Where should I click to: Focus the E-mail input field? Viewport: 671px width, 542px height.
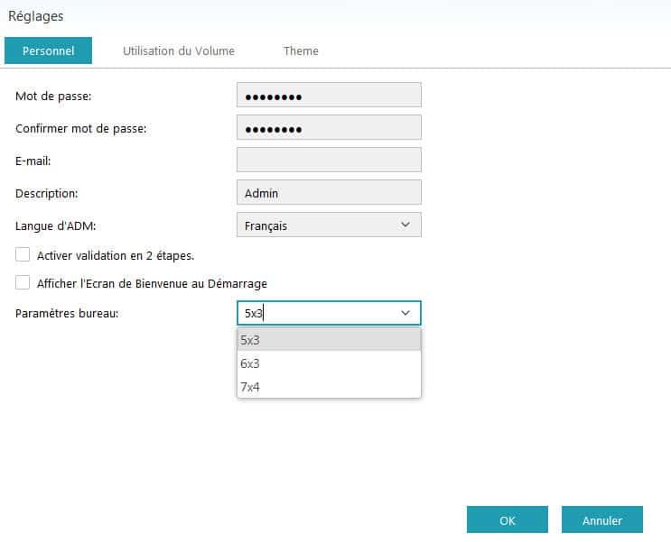[x=329, y=161]
